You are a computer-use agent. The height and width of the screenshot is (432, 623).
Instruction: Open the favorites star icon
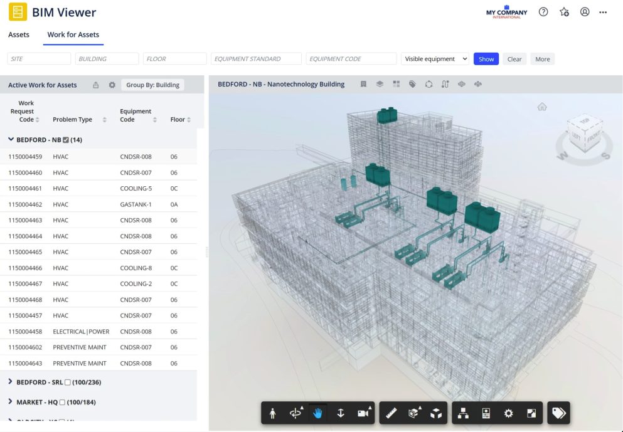click(x=564, y=12)
